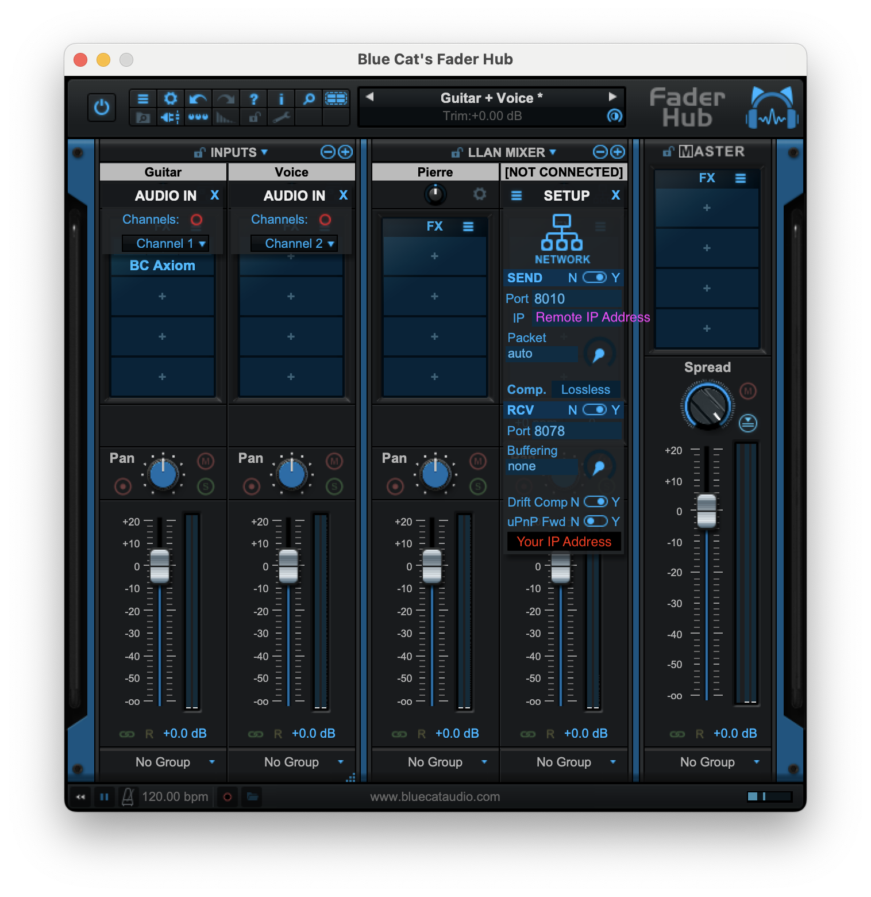Click the record button in bottom bar
Viewport: 871px width, 897px height.
coord(228,796)
